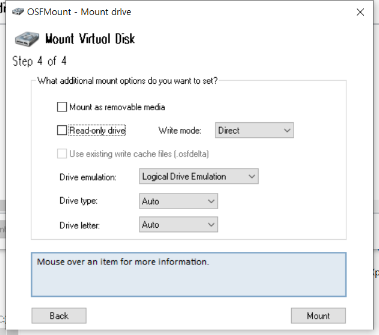Click the Write mode: label

180,131
